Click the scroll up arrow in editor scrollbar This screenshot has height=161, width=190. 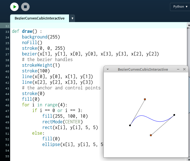[x=189, y=25]
